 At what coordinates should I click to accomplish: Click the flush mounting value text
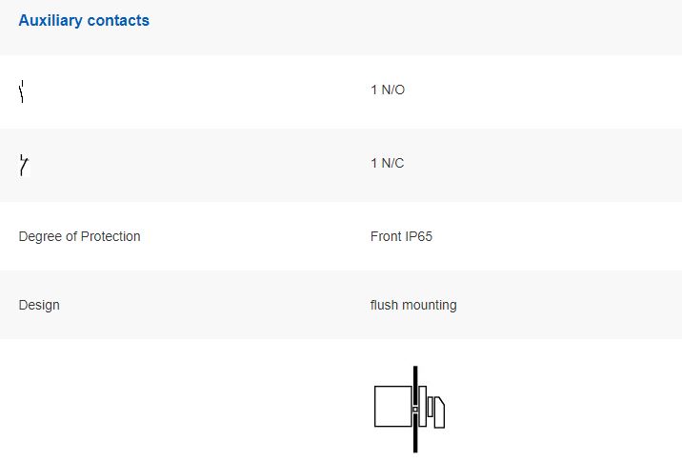413,306
